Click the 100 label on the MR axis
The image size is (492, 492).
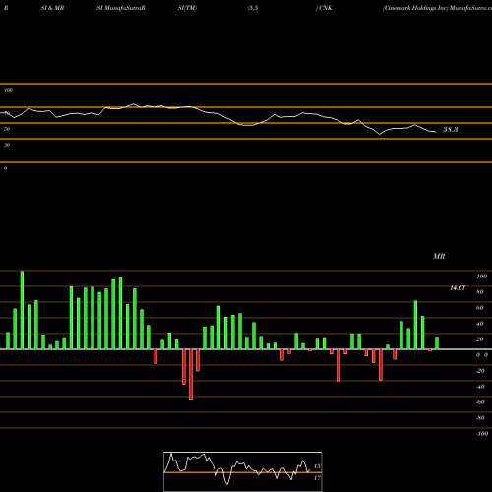point(482,277)
